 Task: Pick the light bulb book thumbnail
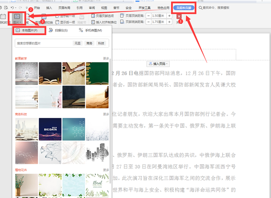(x=26, y=73)
